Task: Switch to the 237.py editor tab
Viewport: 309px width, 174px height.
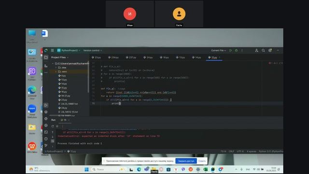Action: (x=131, y=58)
